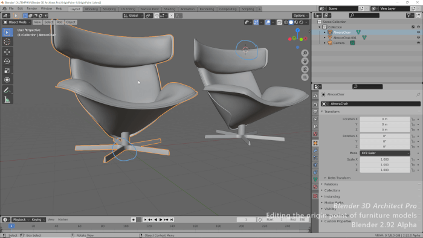The width and height of the screenshot is (423, 238).
Task: Toggle proportional editing button
Action: coord(172,16)
